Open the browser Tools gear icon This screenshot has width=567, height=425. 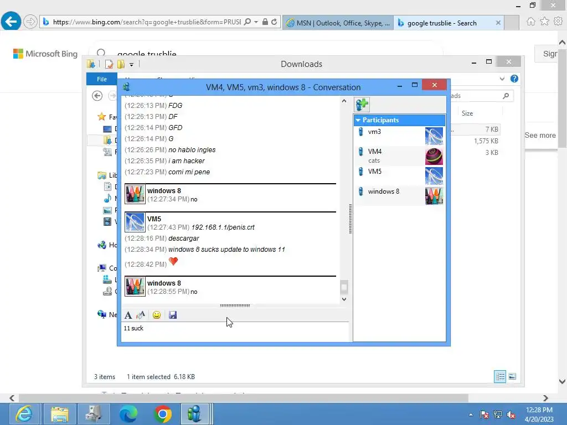pyautogui.click(x=558, y=22)
